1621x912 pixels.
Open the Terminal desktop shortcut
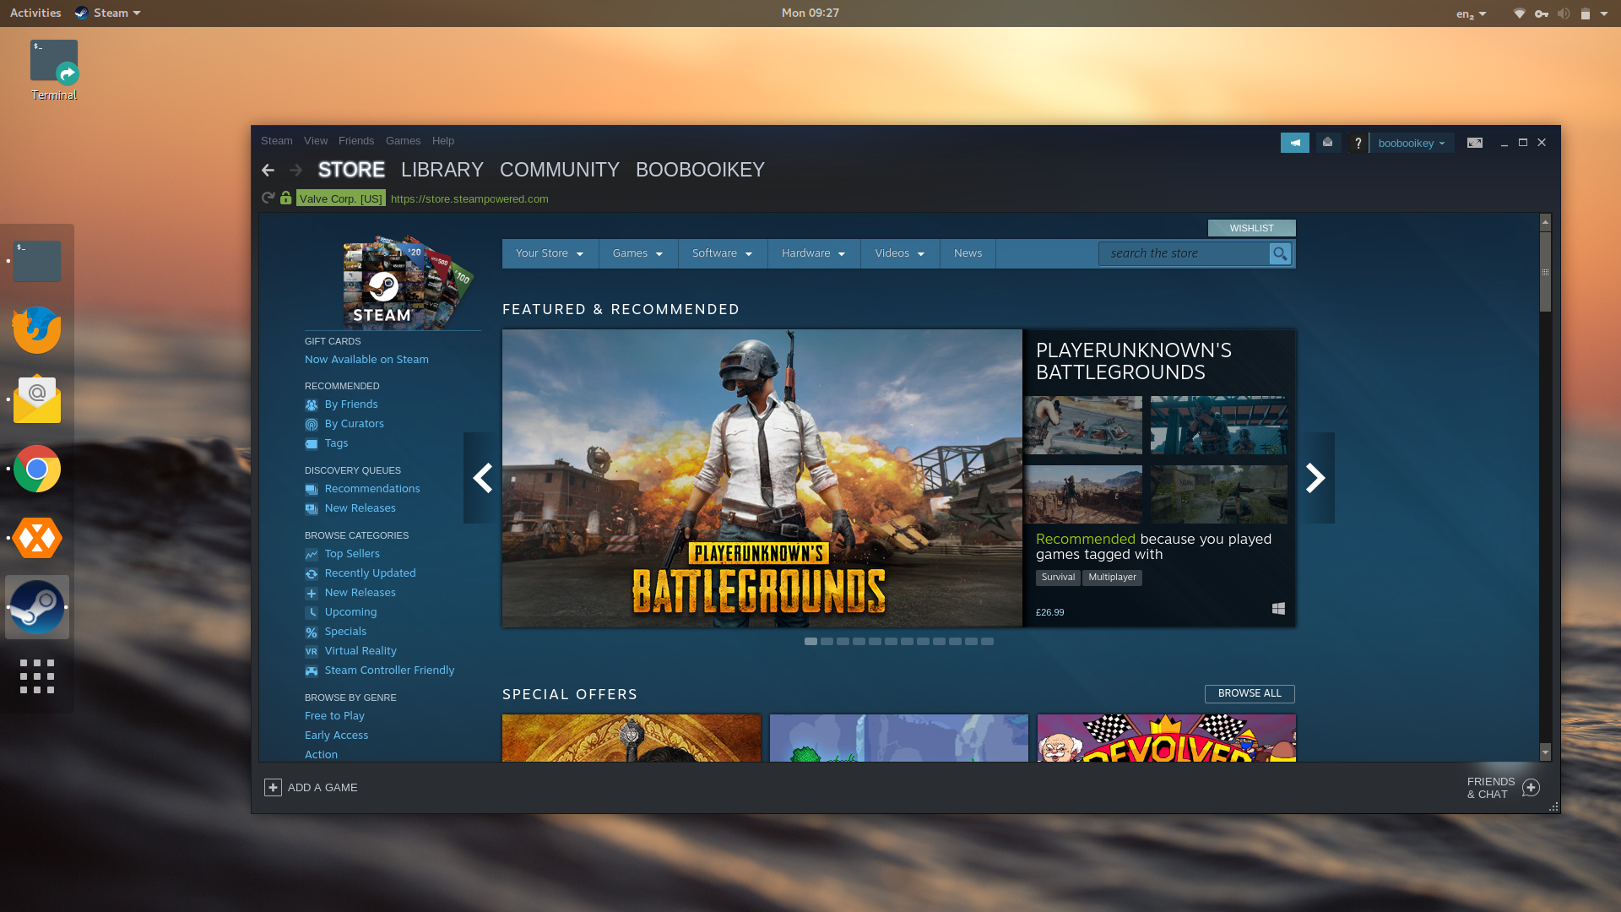[54, 71]
